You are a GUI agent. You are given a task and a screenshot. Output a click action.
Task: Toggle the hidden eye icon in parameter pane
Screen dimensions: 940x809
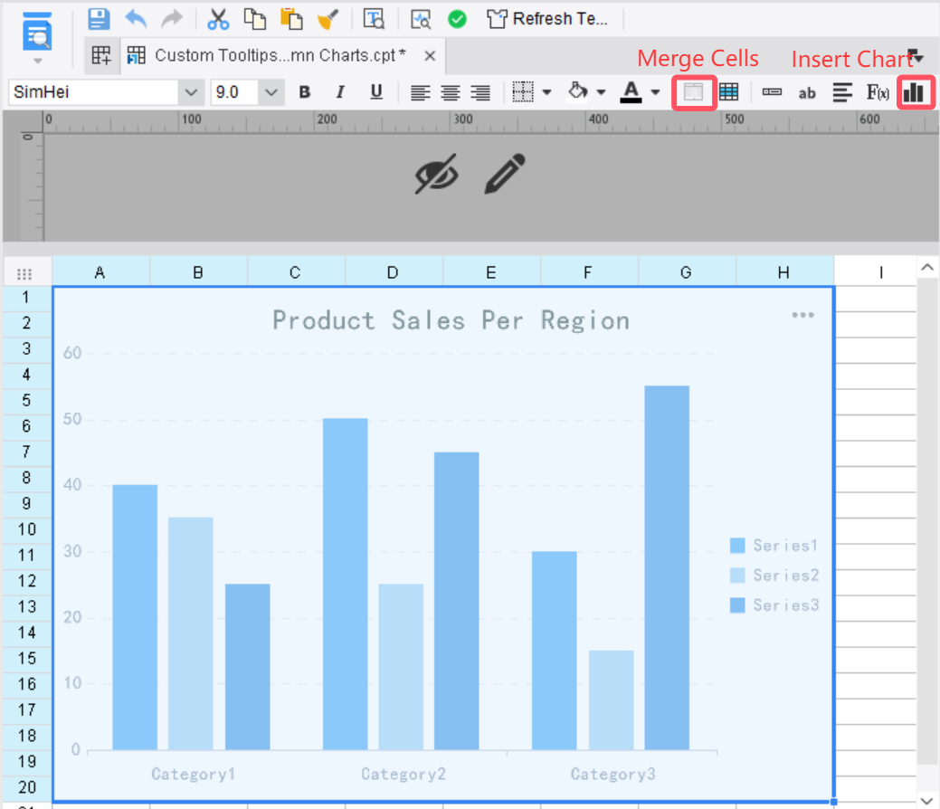(436, 174)
